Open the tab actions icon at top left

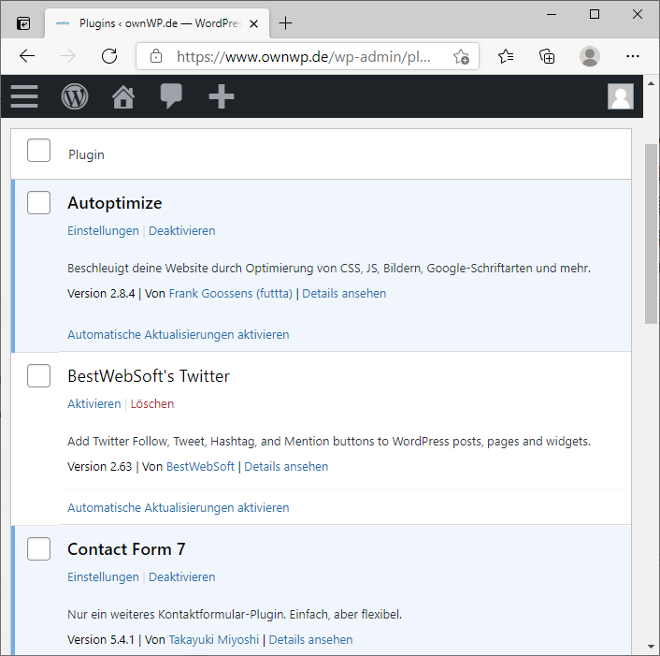(x=23, y=23)
